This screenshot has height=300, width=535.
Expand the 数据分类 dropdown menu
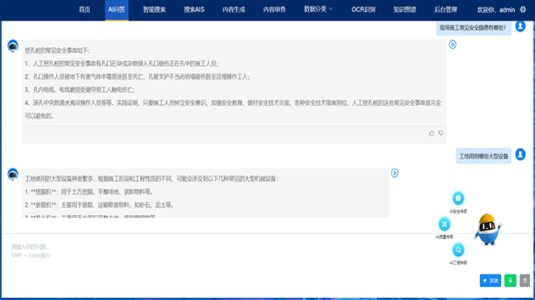coord(319,9)
